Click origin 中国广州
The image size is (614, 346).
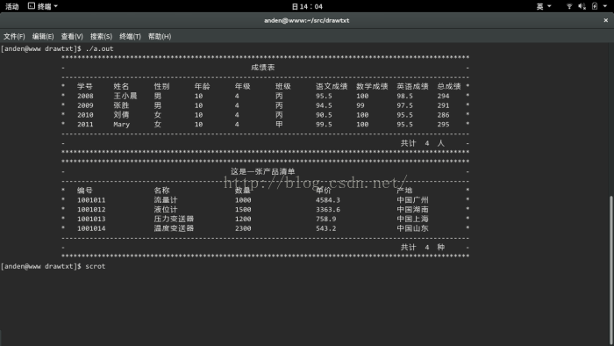pos(412,200)
